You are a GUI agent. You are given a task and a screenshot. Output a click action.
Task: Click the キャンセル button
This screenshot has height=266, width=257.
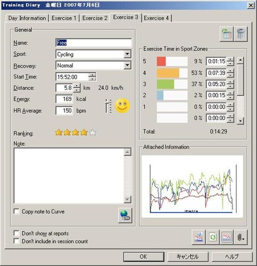188,256
